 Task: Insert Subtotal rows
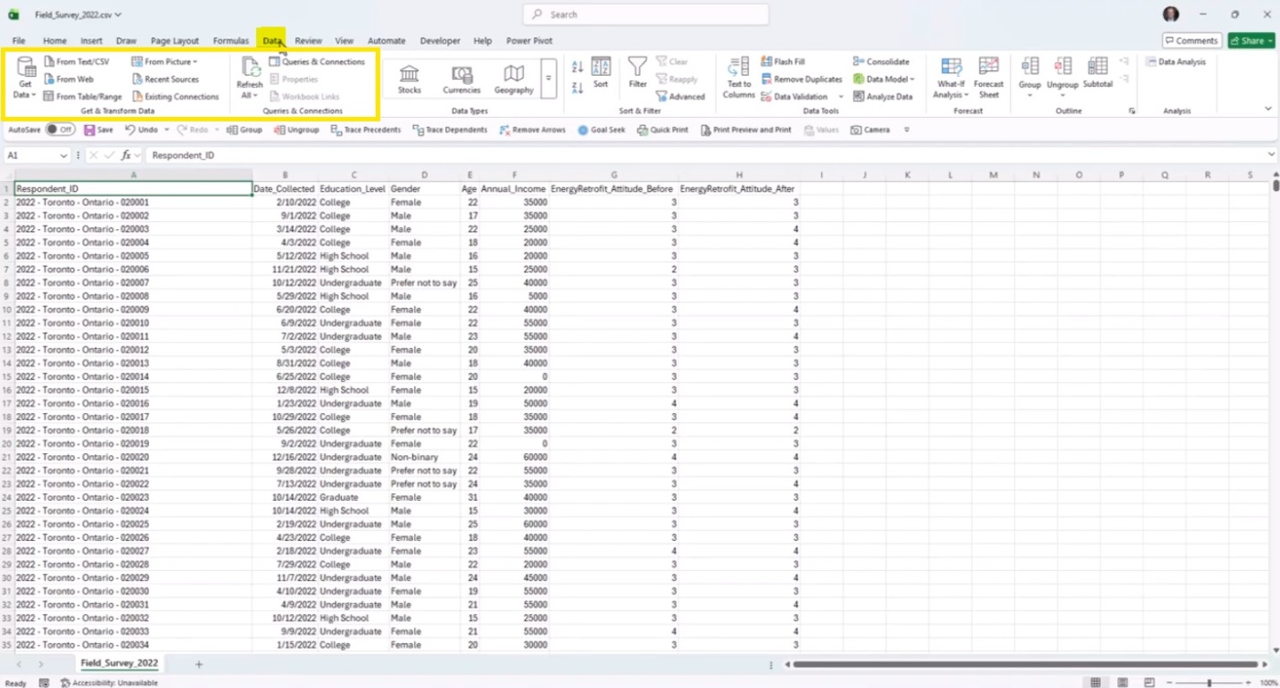[1098, 73]
